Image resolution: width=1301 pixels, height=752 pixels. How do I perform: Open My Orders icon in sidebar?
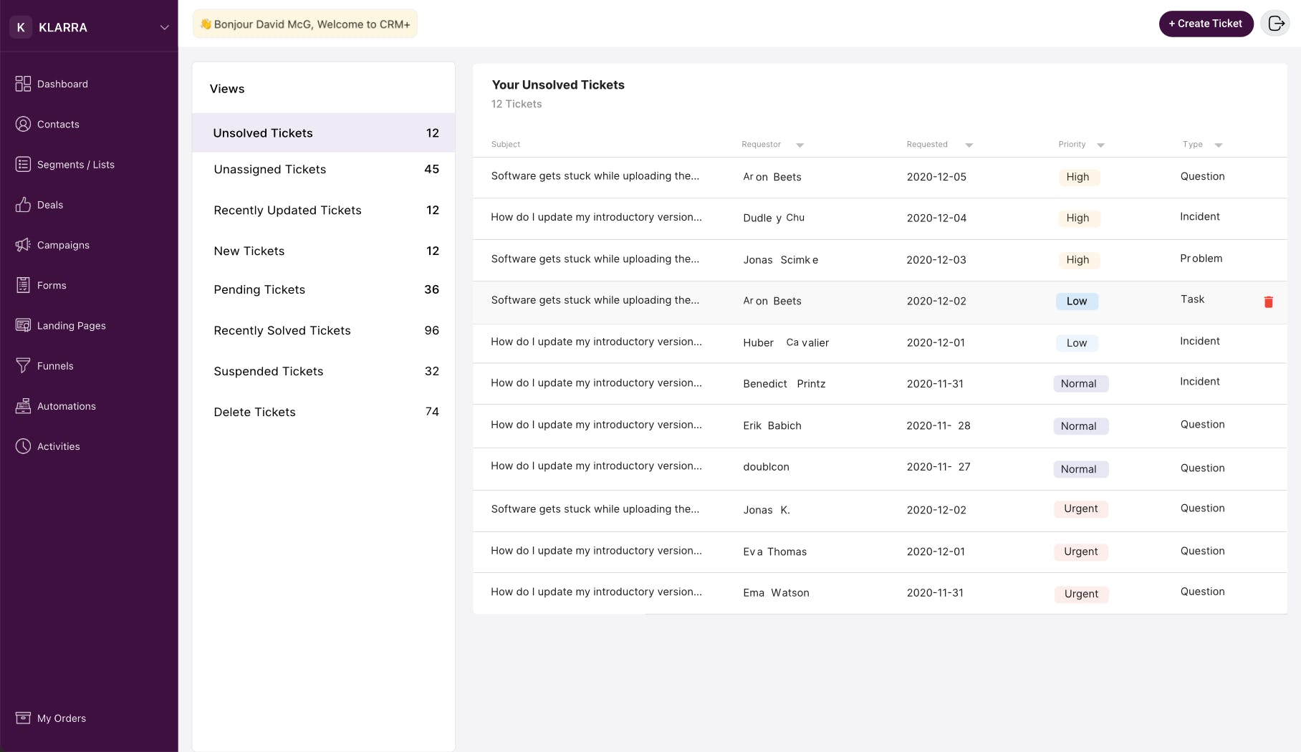[x=23, y=718]
